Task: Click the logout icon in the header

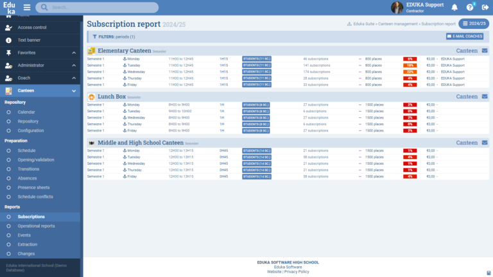Action: pyautogui.click(x=485, y=7)
